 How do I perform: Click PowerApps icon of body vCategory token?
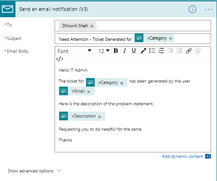point(90,82)
